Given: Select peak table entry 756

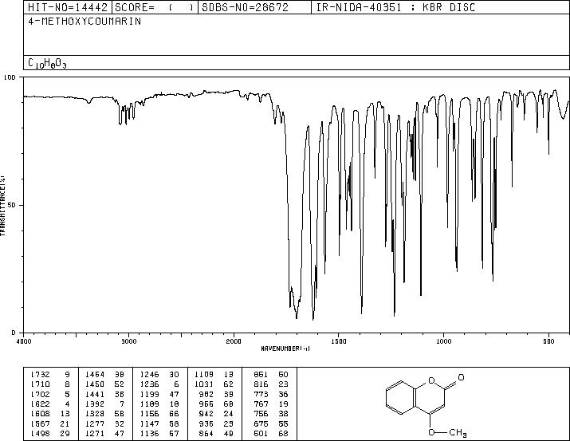Looking at the screenshot, I should (271, 414).
